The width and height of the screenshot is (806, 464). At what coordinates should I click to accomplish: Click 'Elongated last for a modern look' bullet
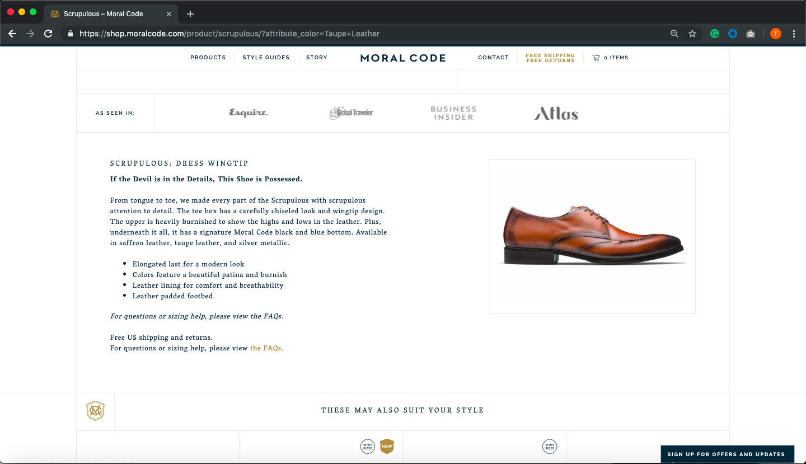click(189, 264)
